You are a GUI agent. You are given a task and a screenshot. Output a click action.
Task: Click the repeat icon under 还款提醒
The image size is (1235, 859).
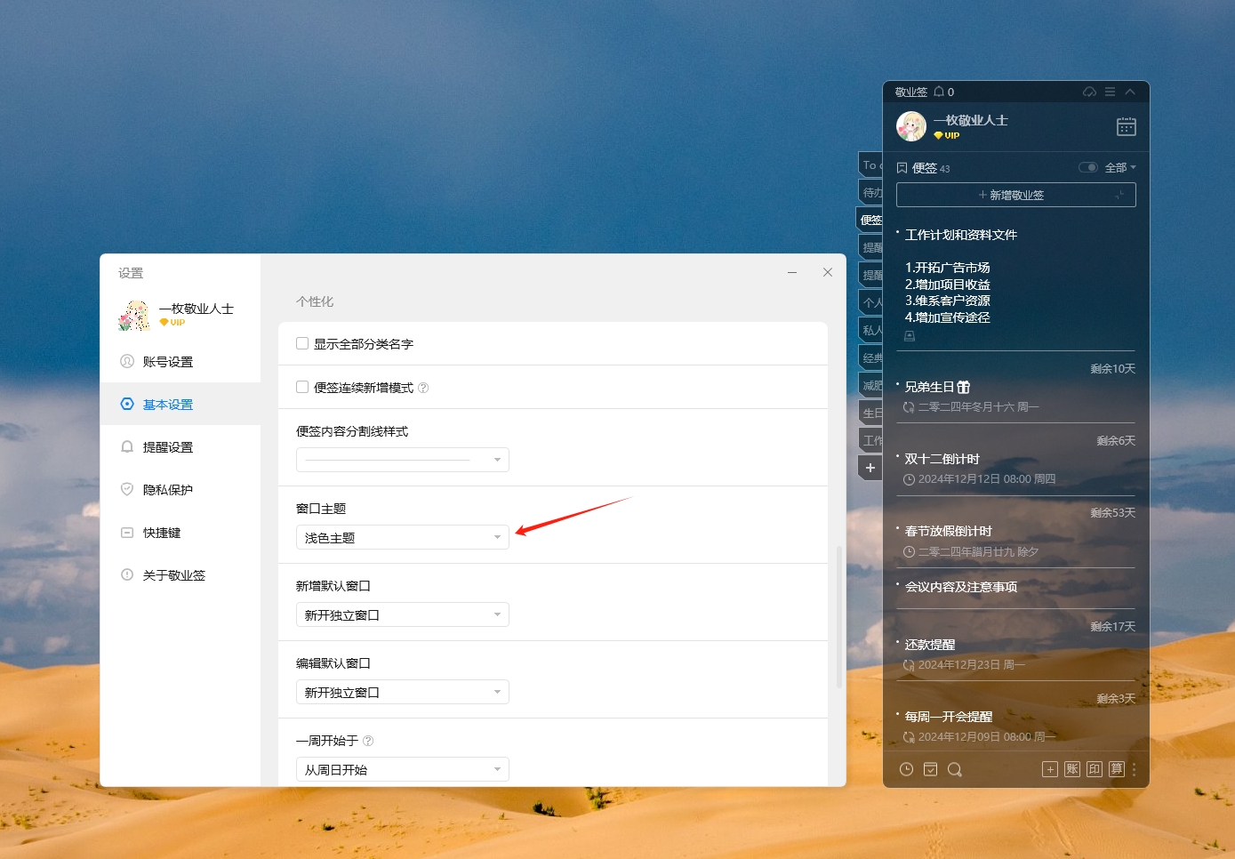click(x=909, y=665)
